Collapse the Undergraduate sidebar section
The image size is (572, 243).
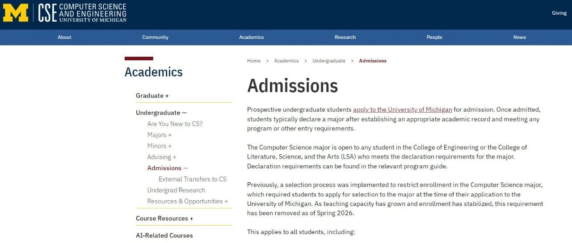[x=184, y=113]
